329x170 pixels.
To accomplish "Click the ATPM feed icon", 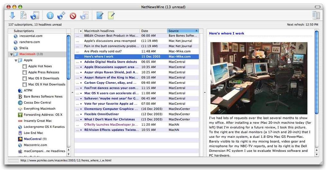I will (x=20, y=90).
